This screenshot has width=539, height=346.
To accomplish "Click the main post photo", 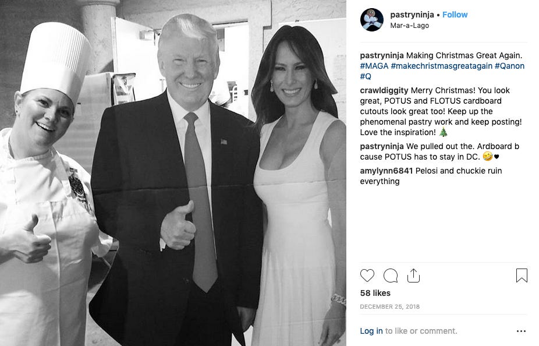I will point(173,173).
